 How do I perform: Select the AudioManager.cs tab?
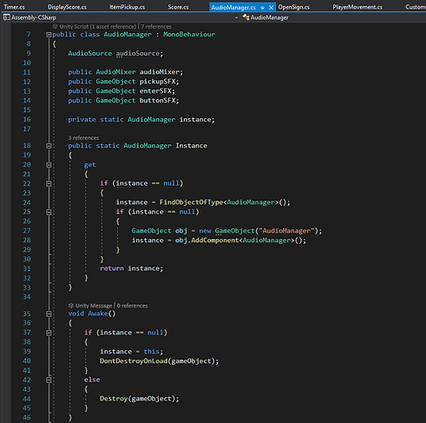point(233,7)
